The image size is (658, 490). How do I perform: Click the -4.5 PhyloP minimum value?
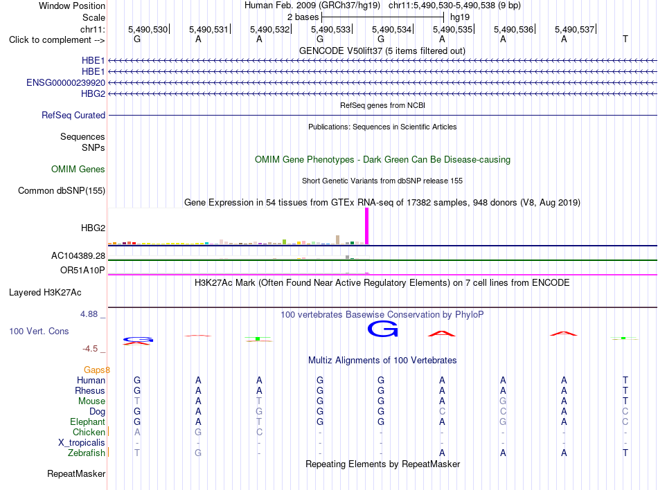(90, 349)
